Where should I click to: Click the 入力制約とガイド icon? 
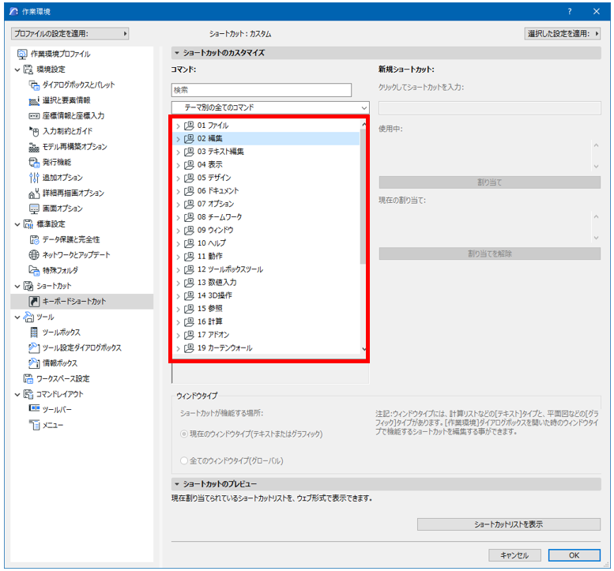coord(35,132)
